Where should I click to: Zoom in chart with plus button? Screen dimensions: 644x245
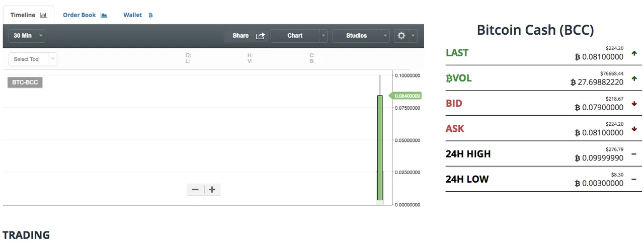(212, 190)
